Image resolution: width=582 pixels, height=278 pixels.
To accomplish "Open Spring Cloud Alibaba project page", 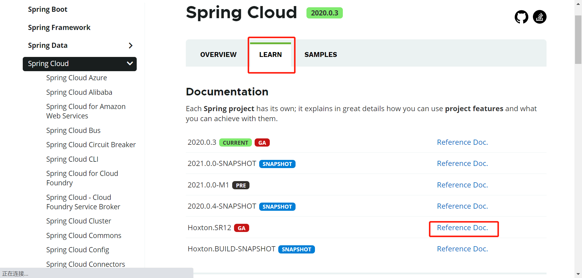I will [79, 92].
